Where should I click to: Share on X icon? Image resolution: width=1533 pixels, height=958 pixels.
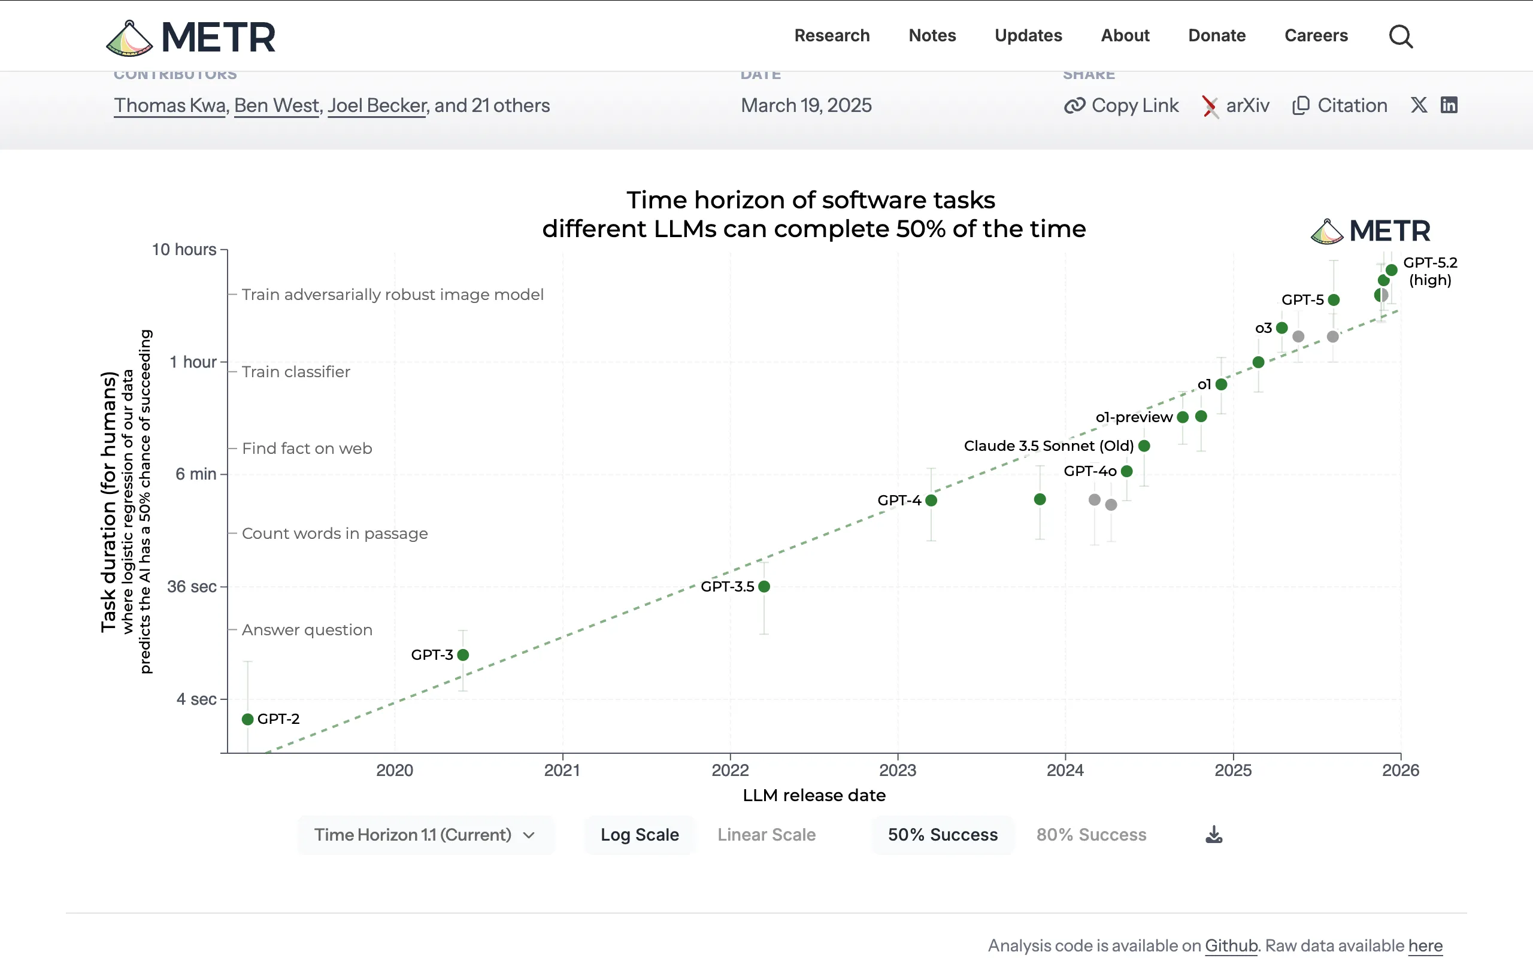tap(1419, 105)
